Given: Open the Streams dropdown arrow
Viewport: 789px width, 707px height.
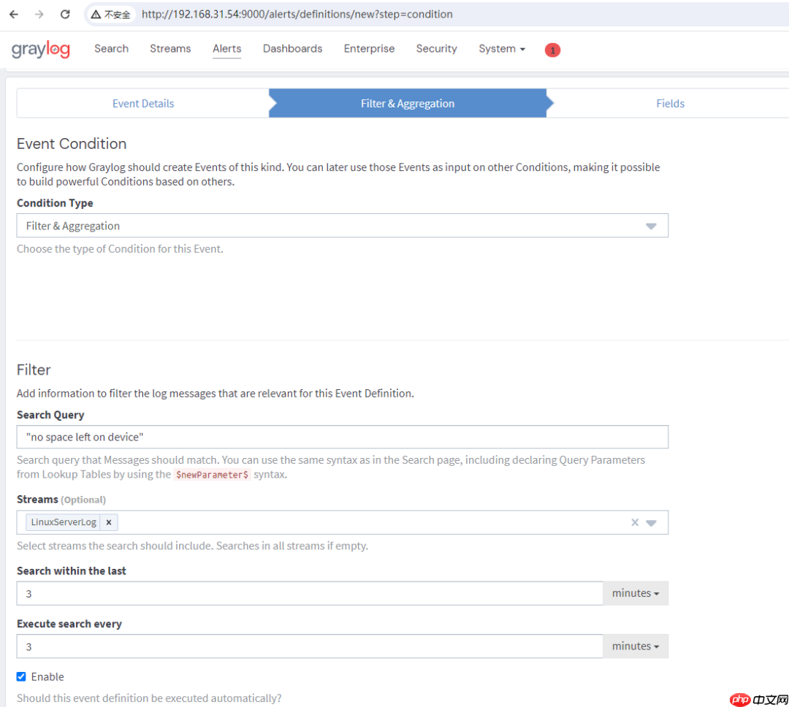Looking at the screenshot, I should [x=652, y=523].
